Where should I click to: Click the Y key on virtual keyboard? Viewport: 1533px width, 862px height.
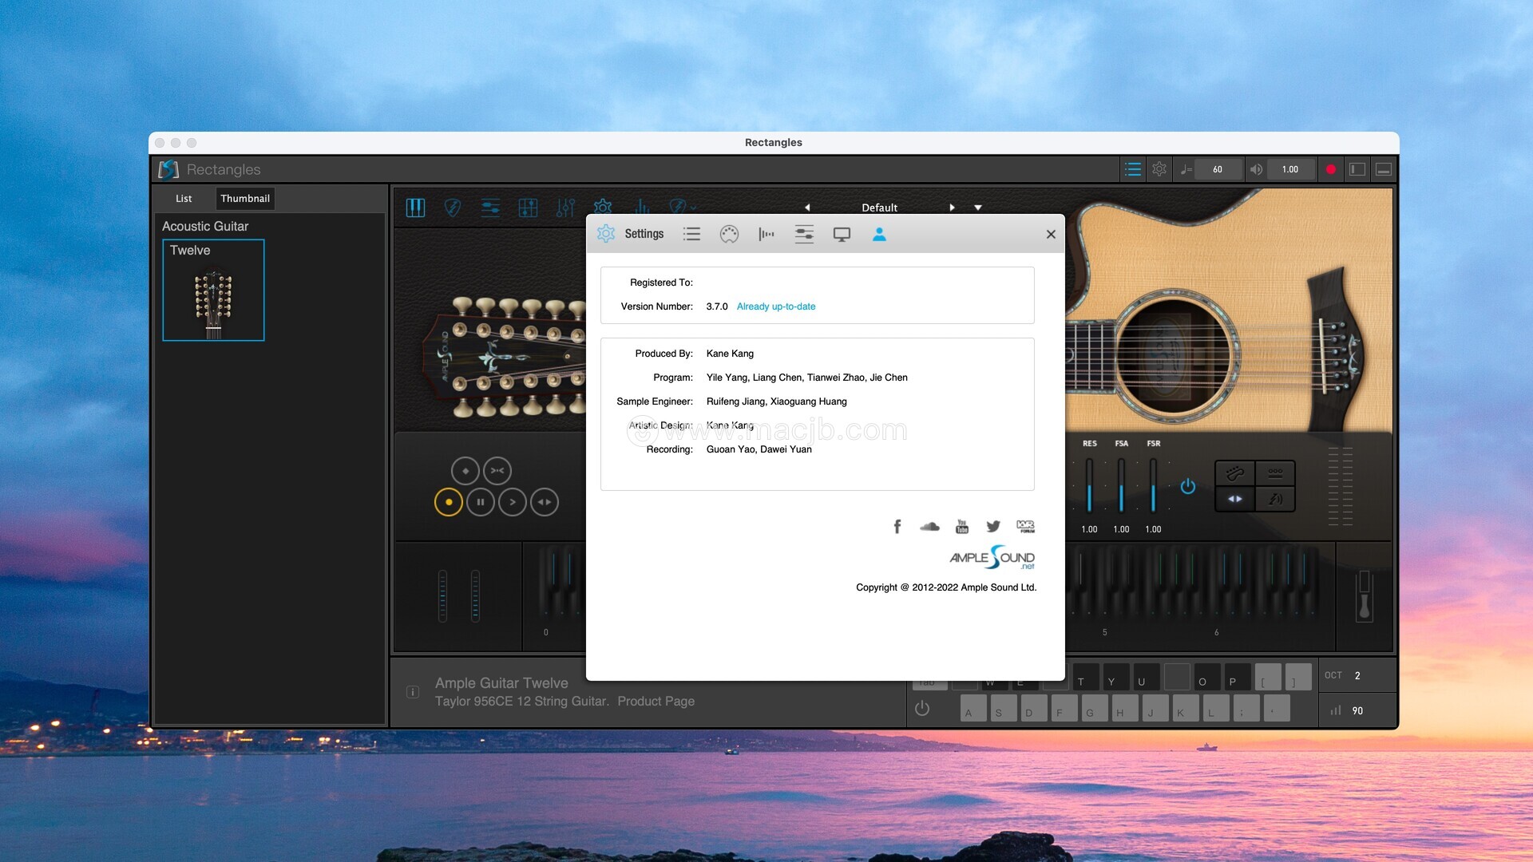(1115, 678)
